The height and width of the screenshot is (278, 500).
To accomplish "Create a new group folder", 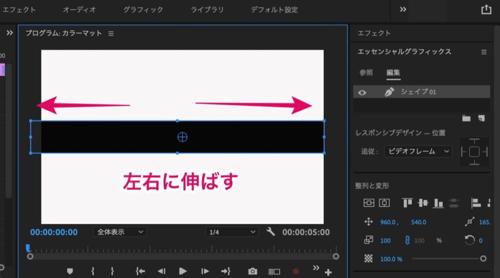I will pyautogui.click(x=466, y=119).
